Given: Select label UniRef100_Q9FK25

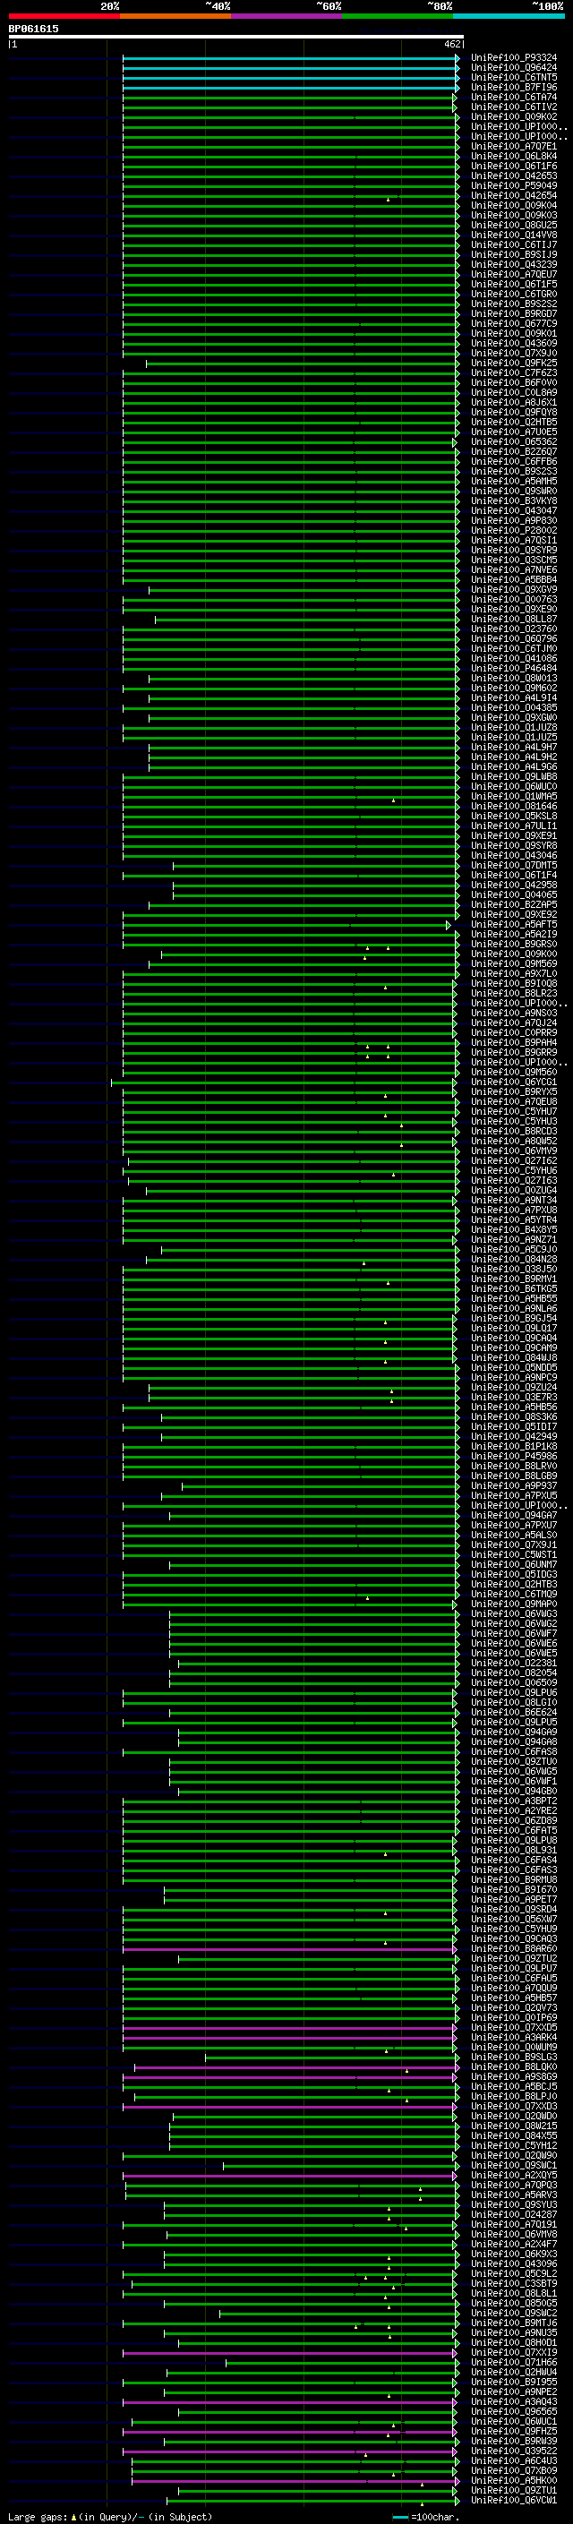Looking at the screenshot, I should (x=514, y=363).
